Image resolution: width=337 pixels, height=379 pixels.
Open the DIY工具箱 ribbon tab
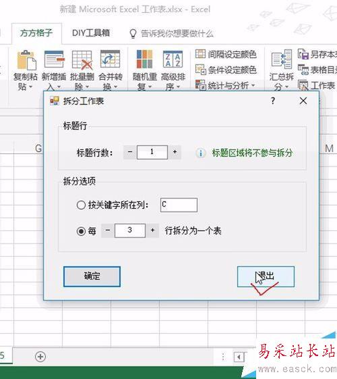[x=91, y=33]
